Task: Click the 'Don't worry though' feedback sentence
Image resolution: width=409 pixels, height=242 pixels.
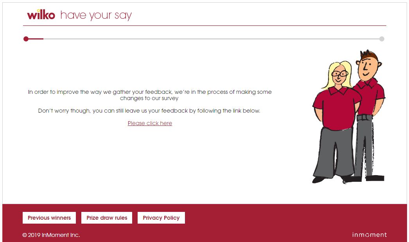Action: coord(149,111)
